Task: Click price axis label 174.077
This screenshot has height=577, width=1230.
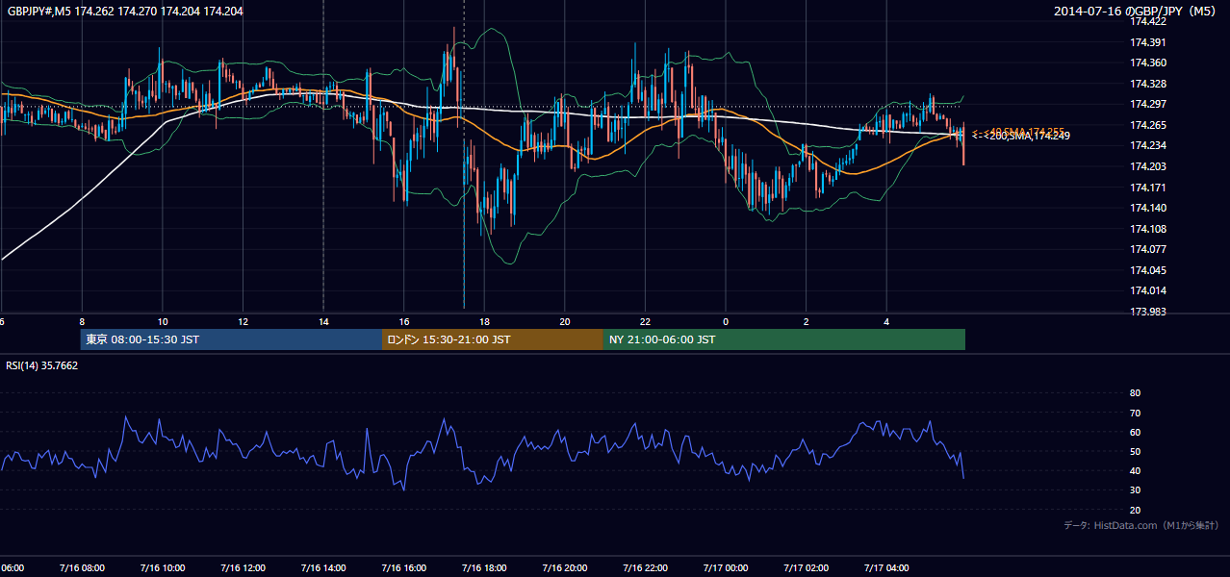Action: [1150, 249]
